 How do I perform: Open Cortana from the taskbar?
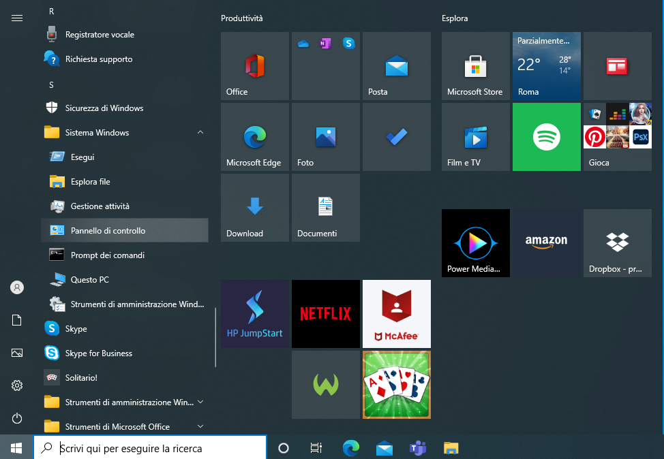tap(284, 447)
